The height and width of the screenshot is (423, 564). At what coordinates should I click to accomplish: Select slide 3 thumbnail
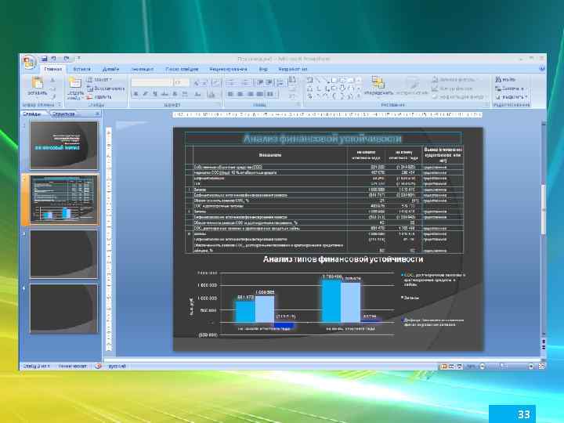(x=63, y=254)
